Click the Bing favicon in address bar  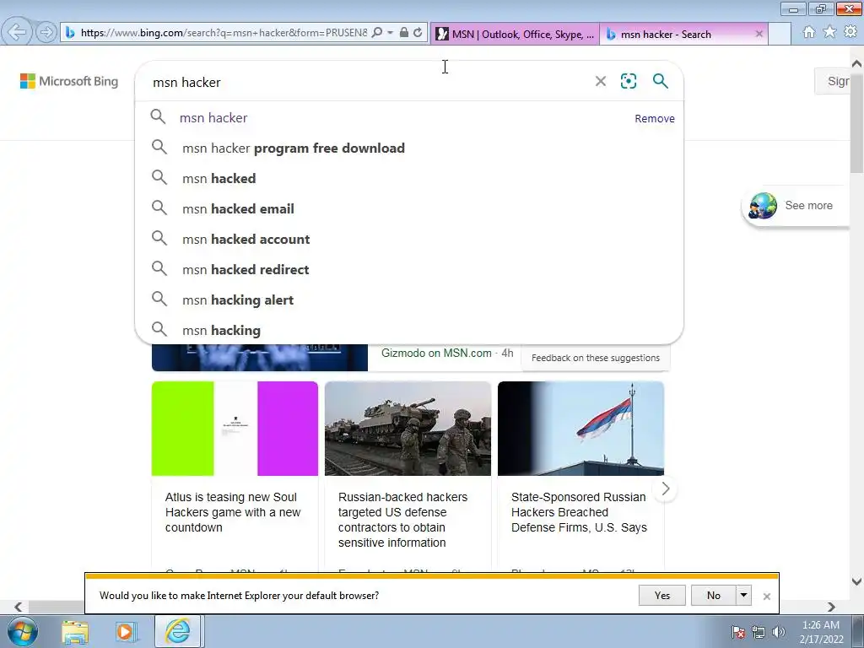click(x=70, y=33)
